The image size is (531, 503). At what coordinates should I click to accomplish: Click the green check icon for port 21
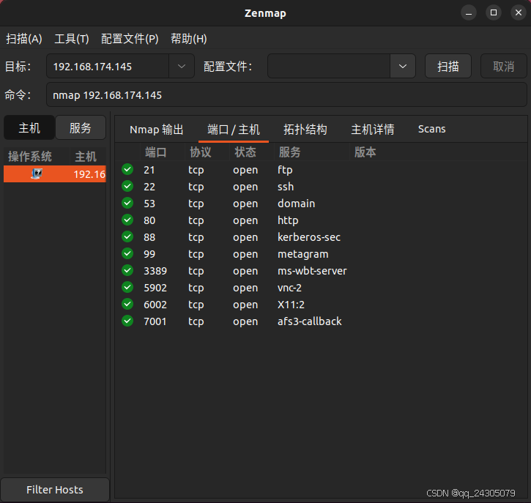[127, 169]
